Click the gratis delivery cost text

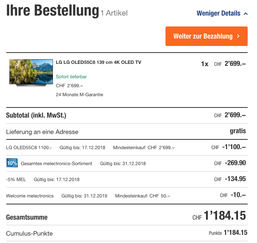point(238,131)
